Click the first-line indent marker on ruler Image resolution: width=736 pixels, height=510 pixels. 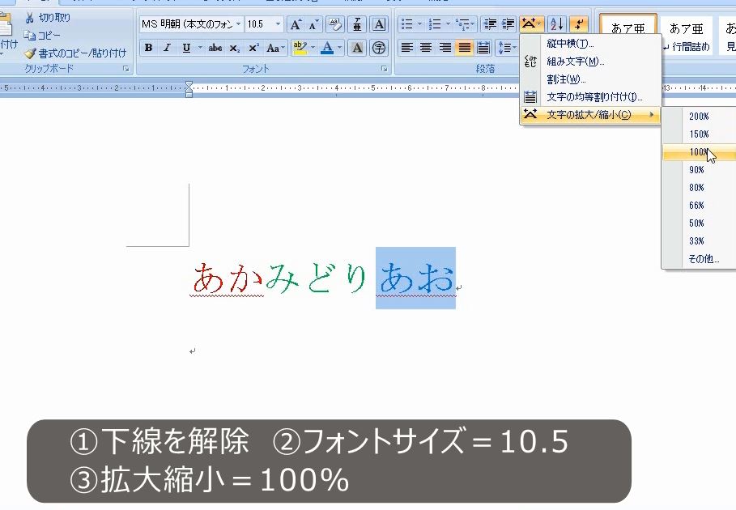tap(189, 84)
